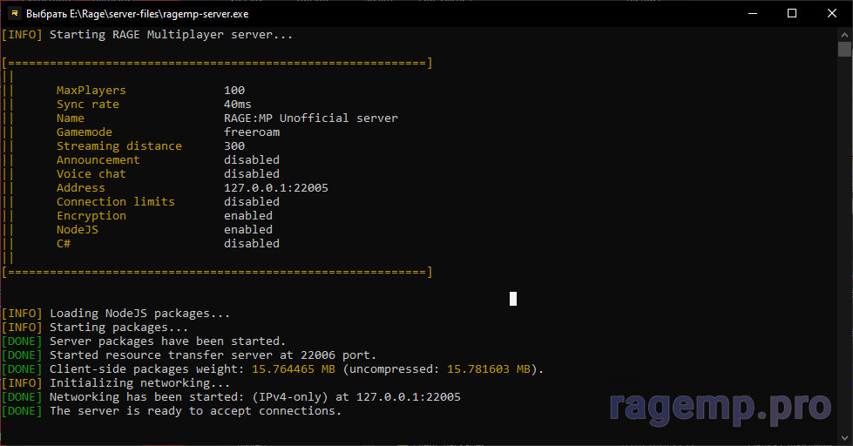The image size is (853, 446).
Task: Maximize the console window
Action: pyautogui.click(x=791, y=14)
